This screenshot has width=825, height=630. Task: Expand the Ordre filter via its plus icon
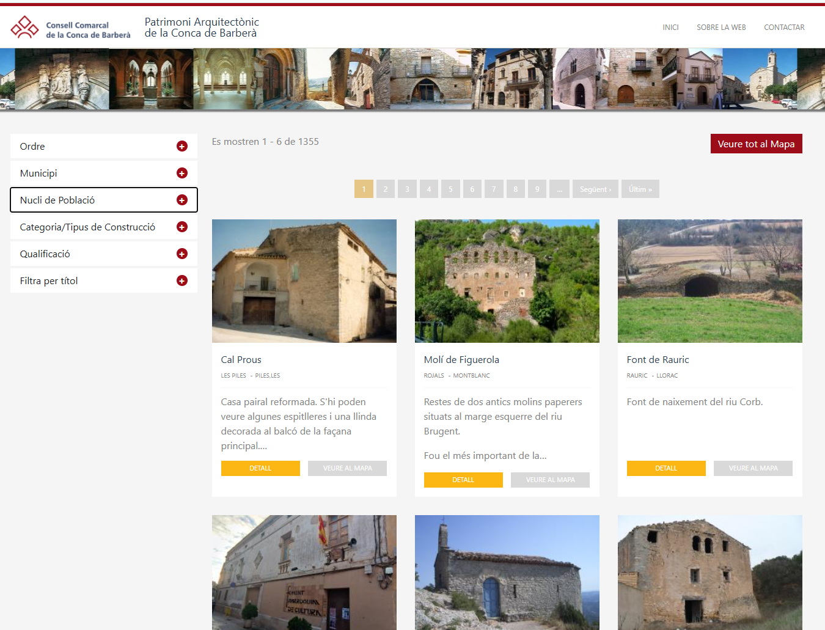pos(182,146)
